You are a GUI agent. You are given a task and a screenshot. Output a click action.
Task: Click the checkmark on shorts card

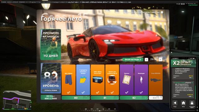pyautogui.click(x=68, y=92)
